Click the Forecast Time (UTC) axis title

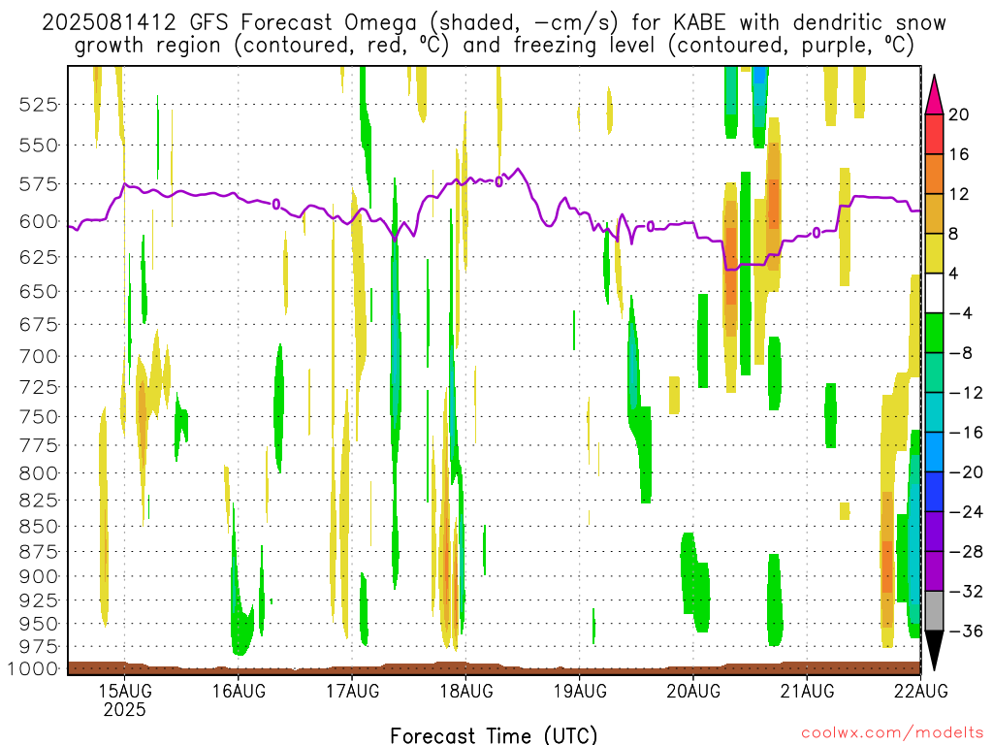494,735
